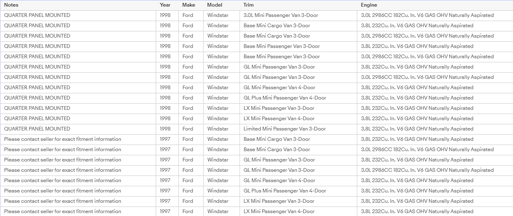
Task: Click the 1997 LX Mini Passenger Van 3-Door trim
Action: [x=279, y=201]
